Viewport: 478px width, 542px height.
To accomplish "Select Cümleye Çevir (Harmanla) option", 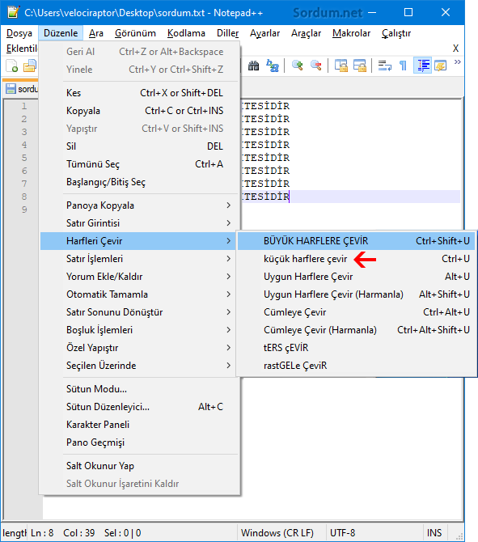I will [357, 330].
